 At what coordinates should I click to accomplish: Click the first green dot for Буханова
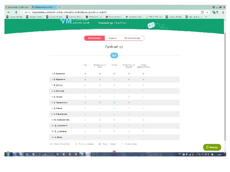(x=86, y=74)
